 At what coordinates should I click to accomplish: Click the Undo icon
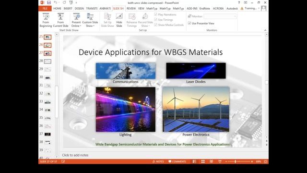pos(56,2)
